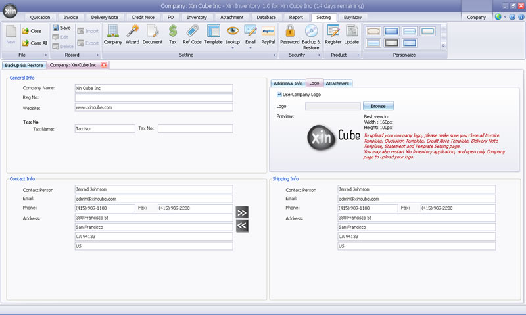The height and width of the screenshot is (315, 526).
Task: Switch to the Inventory ribbon tab
Action: pyautogui.click(x=197, y=18)
